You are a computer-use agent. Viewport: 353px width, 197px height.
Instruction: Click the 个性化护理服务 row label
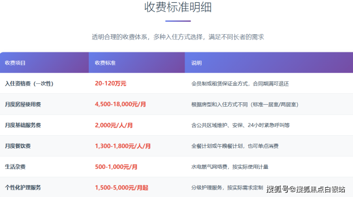coord(23,188)
